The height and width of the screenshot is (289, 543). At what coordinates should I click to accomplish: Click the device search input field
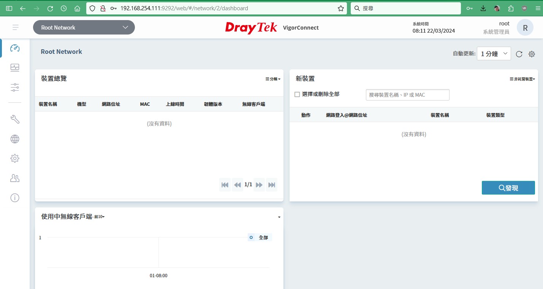coord(407,95)
